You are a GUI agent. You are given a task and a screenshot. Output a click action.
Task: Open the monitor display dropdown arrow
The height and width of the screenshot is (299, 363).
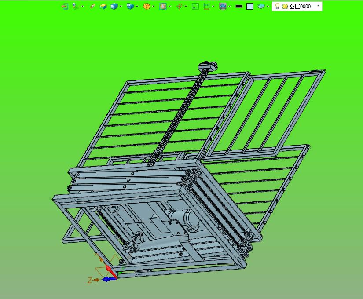tap(229, 7)
